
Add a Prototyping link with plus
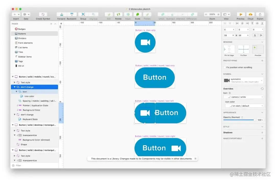[x=262, y=61]
